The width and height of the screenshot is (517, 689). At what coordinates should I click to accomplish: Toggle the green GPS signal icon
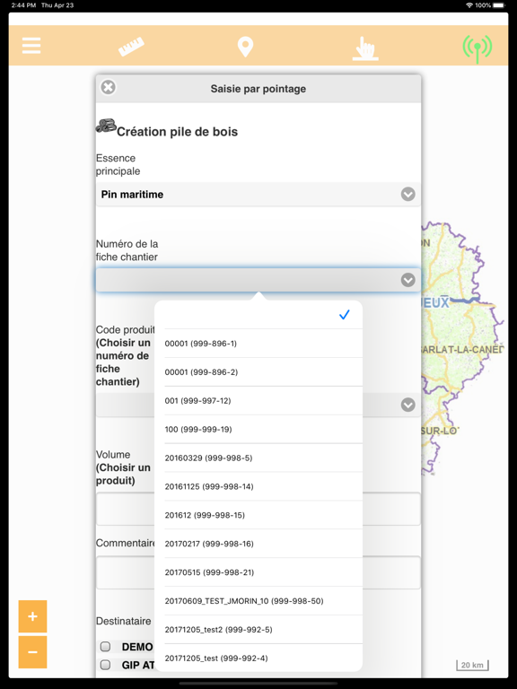(477, 48)
